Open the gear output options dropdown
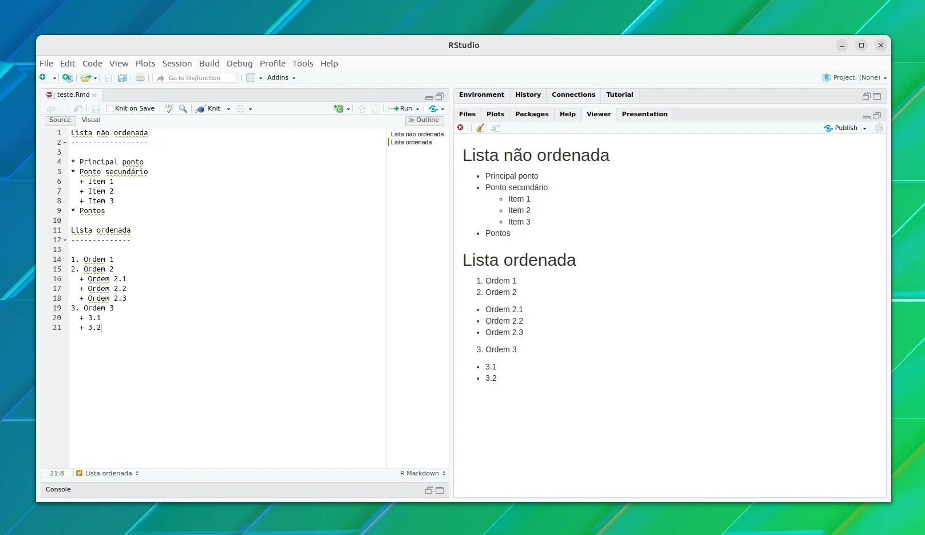The image size is (925, 535). (x=244, y=109)
